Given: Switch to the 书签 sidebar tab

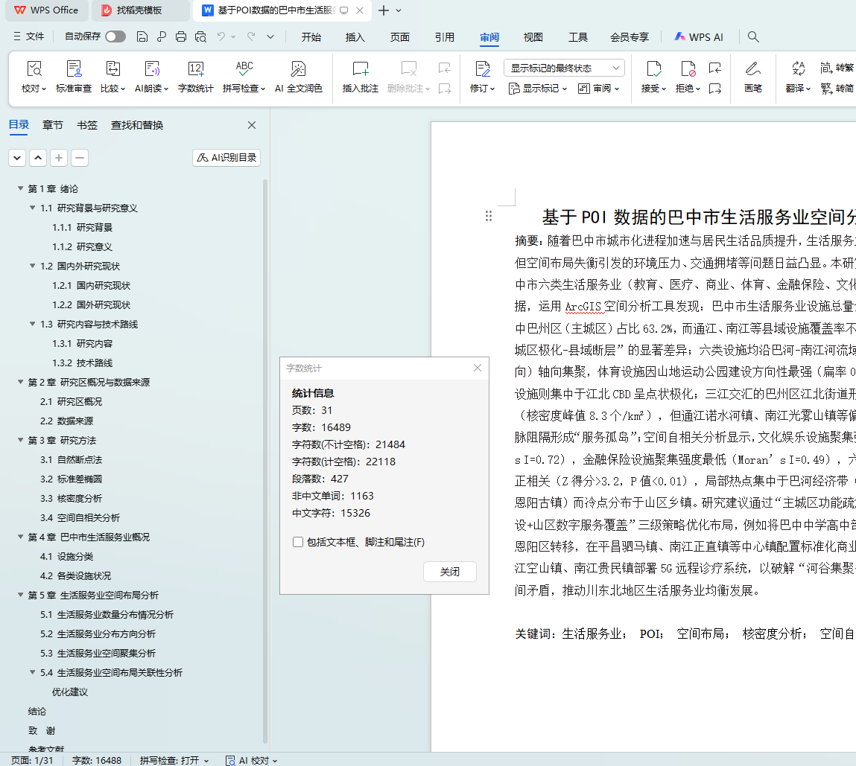Looking at the screenshot, I should click(x=87, y=125).
